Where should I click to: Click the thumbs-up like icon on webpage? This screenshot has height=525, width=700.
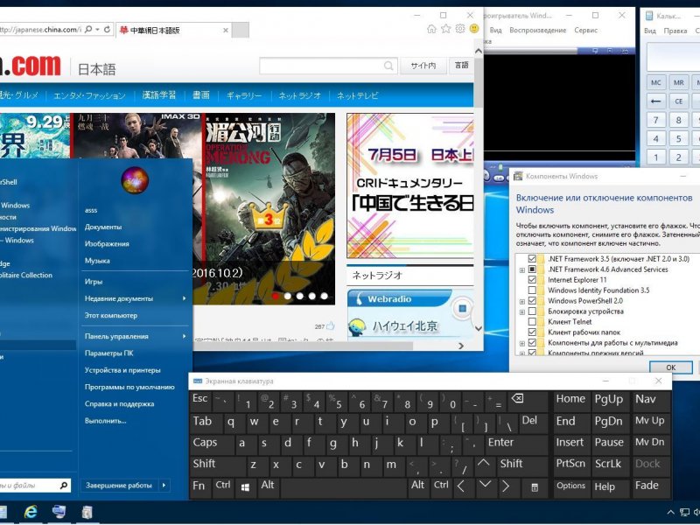(331, 325)
